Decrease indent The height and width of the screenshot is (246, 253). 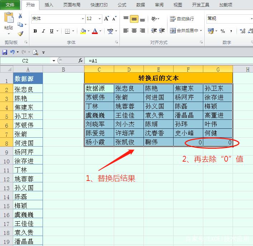click(154, 30)
